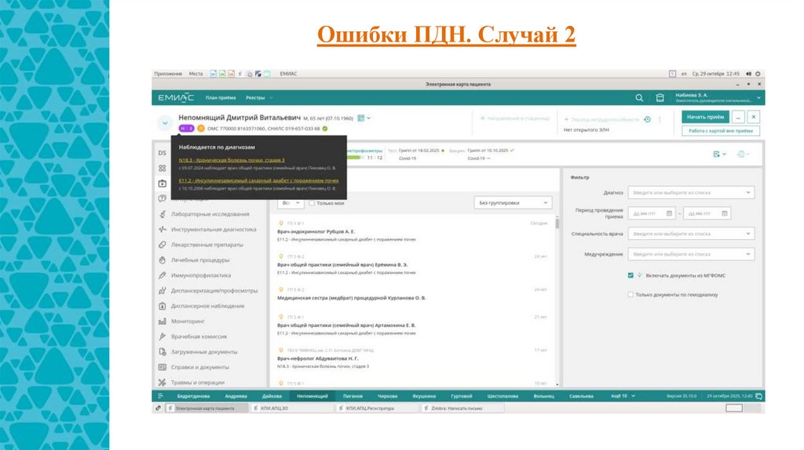Click the Начать приём button
The width and height of the screenshot is (804, 450).
(x=705, y=118)
